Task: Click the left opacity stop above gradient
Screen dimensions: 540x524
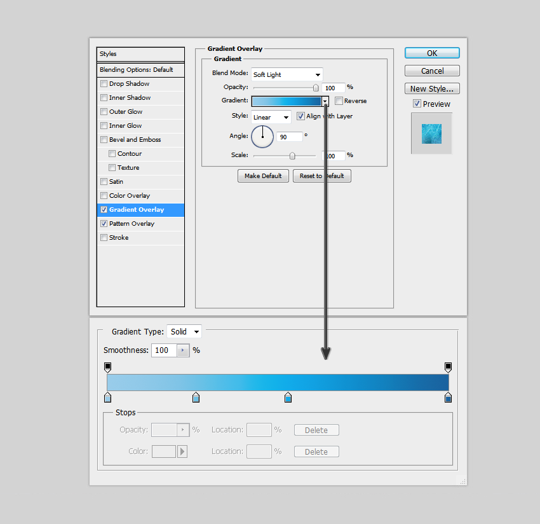Action: 107,367
